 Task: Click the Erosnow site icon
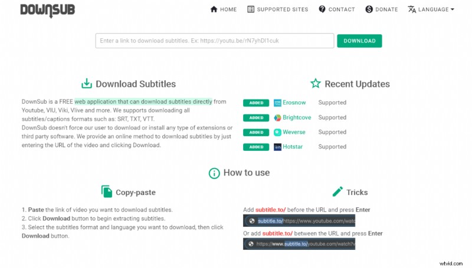277,102
